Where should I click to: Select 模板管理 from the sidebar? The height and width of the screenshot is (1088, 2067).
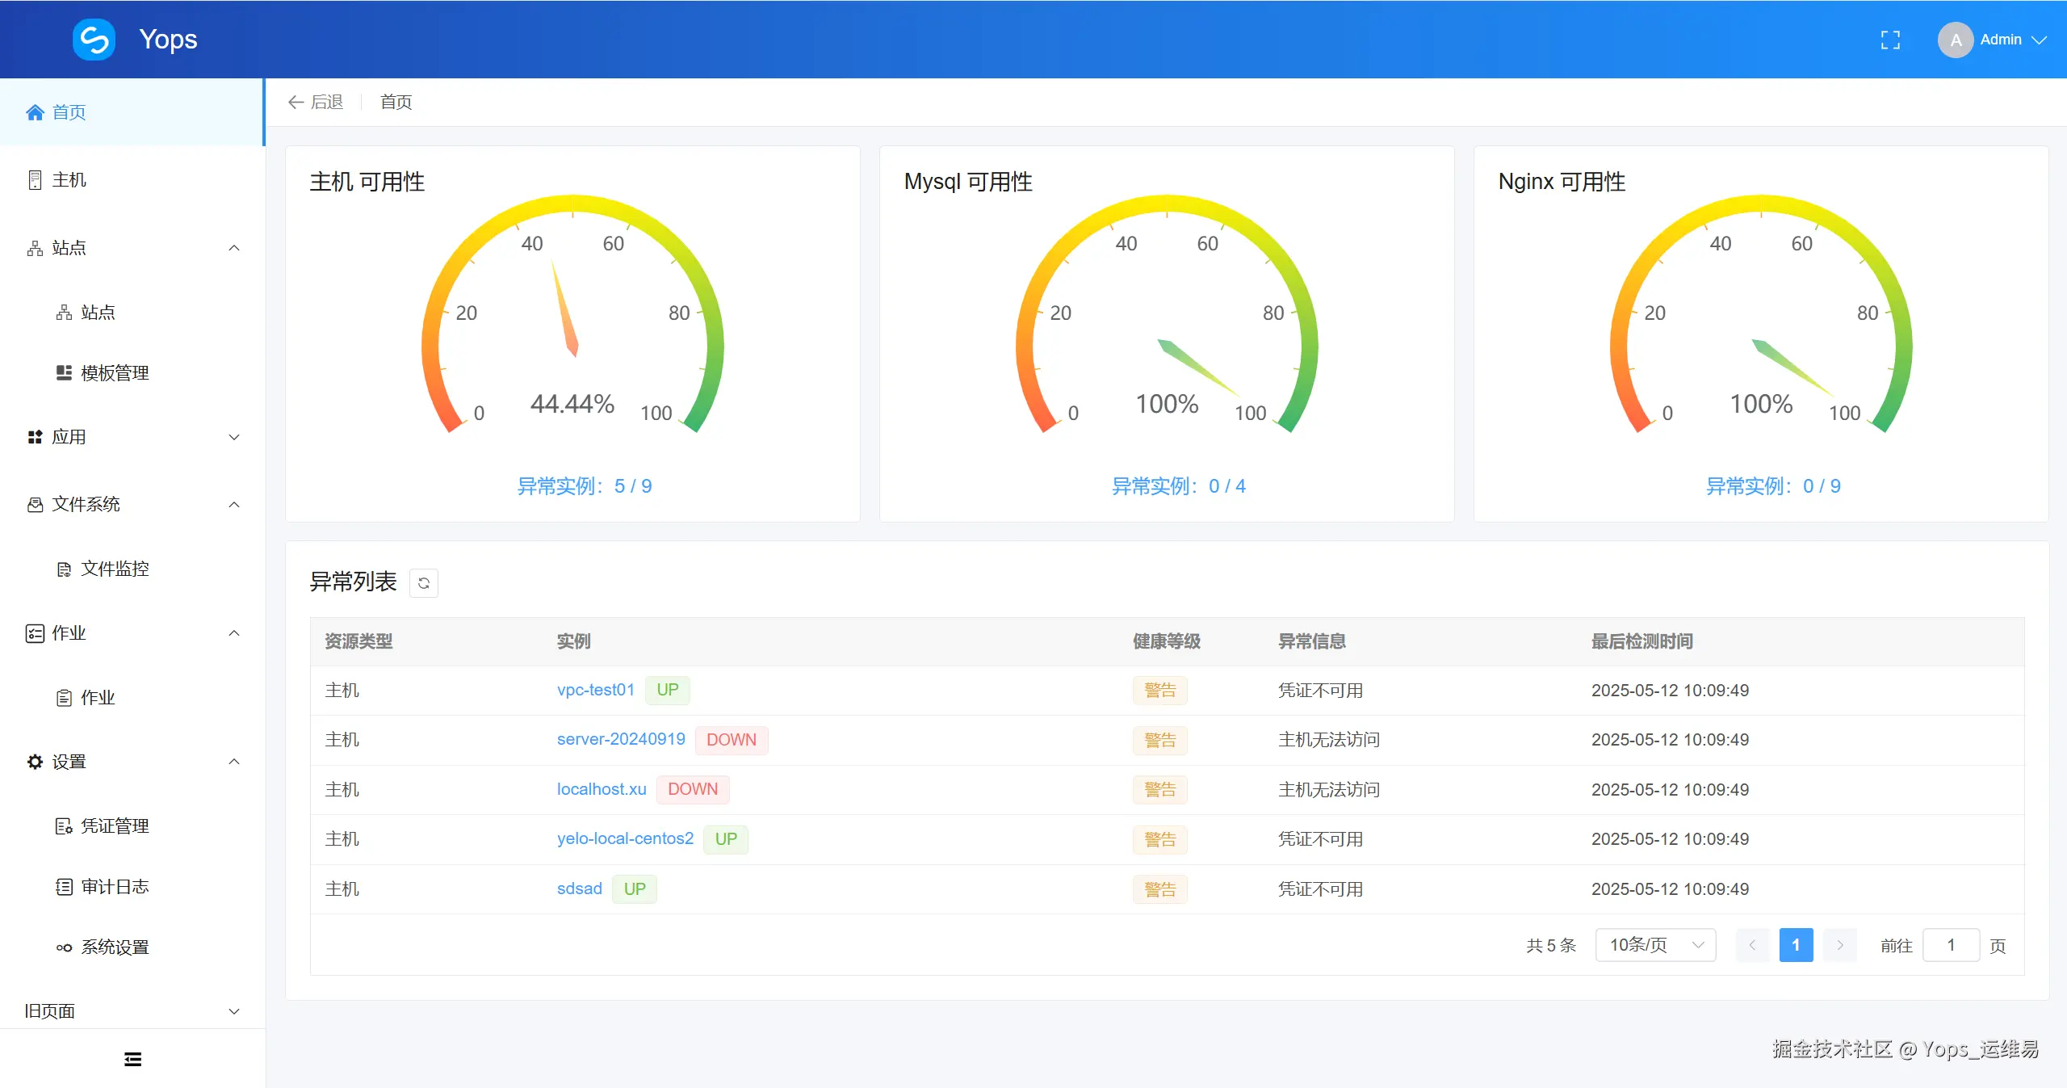coord(113,373)
